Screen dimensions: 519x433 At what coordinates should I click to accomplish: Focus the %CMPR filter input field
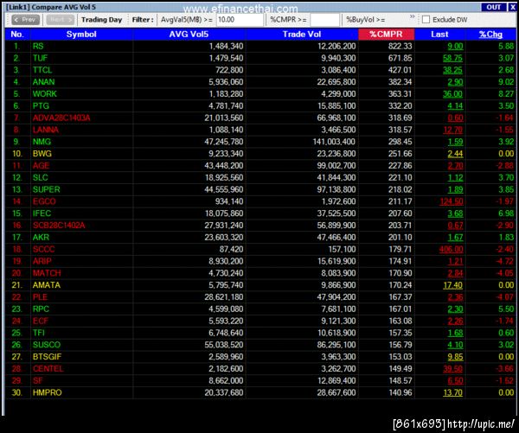[x=324, y=20]
